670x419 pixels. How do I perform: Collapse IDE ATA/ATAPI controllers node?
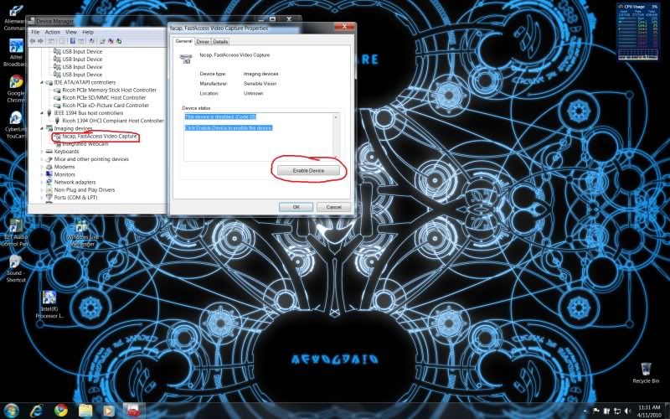(x=42, y=82)
